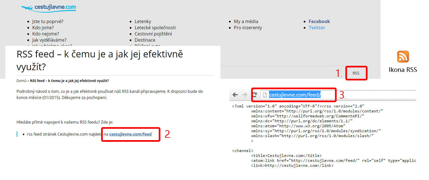
Task: Visit the Facebook link
Action: pyautogui.click(x=319, y=21)
